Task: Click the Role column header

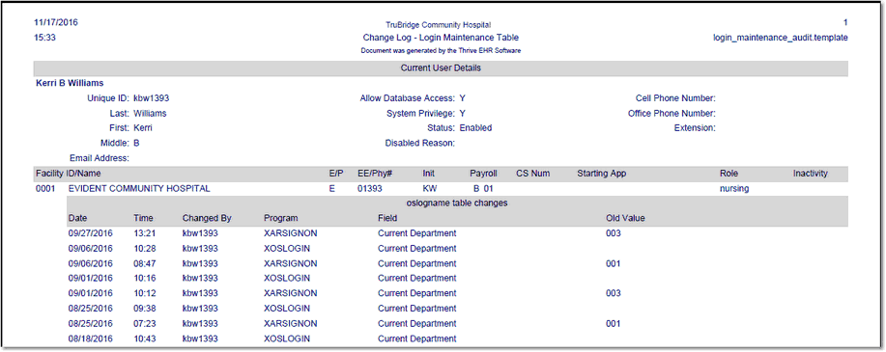Action: click(x=729, y=174)
